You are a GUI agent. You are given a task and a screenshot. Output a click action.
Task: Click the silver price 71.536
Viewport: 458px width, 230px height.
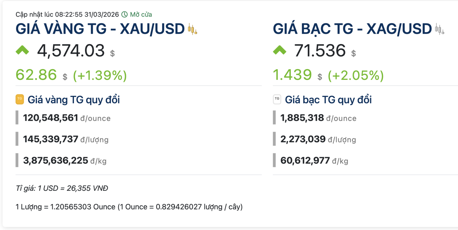click(x=320, y=51)
